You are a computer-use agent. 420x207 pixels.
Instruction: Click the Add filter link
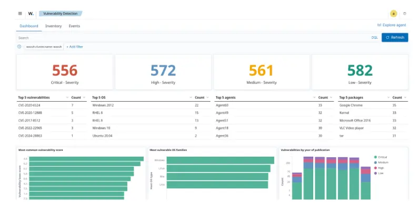75,47
